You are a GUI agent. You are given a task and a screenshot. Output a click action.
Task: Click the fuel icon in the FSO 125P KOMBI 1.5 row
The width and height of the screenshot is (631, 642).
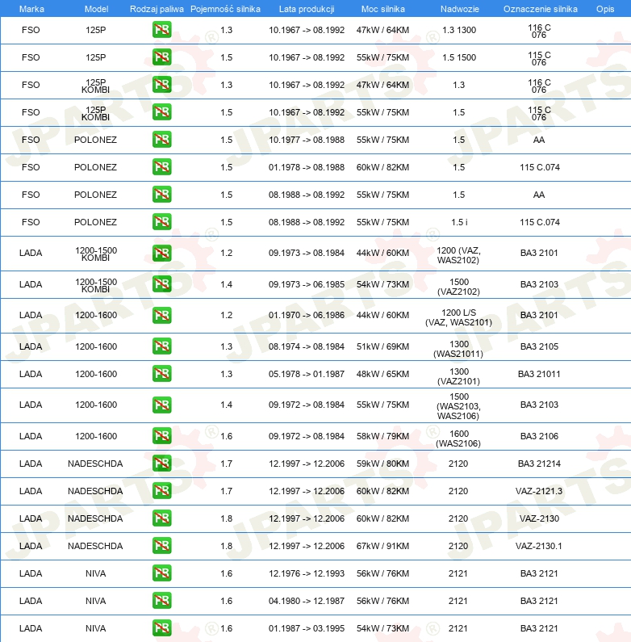[x=161, y=112]
